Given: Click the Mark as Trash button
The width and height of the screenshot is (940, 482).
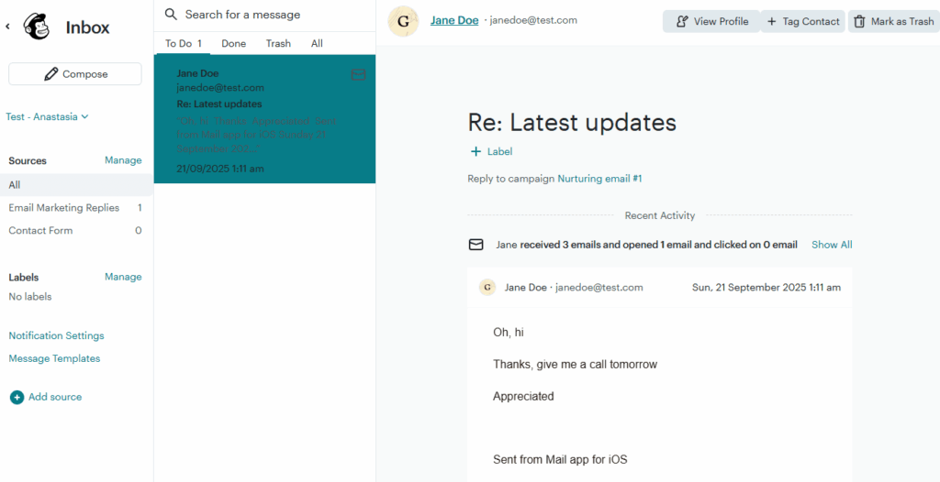Looking at the screenshot, I should (894, 22).
